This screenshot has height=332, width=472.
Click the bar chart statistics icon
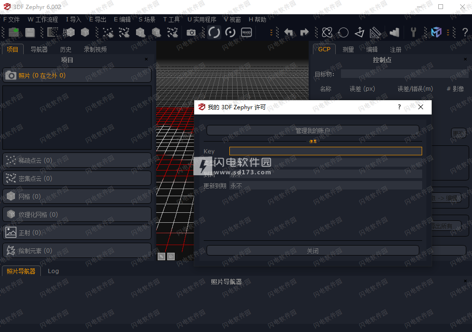(394, 32)
